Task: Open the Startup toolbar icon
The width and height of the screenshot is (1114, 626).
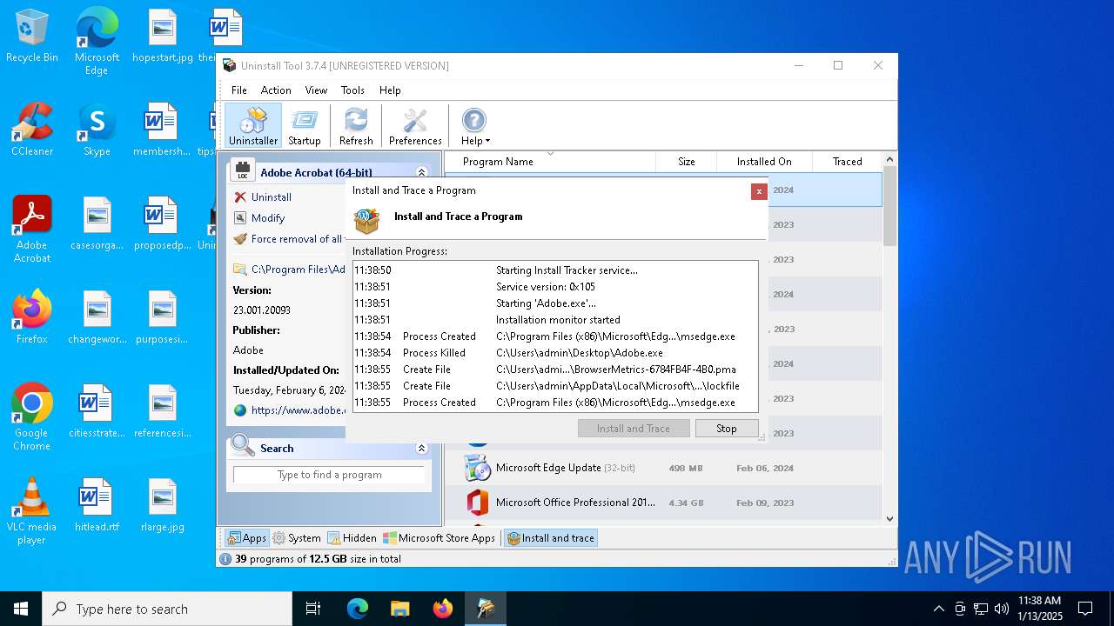Action: click(x=305, y=126)
